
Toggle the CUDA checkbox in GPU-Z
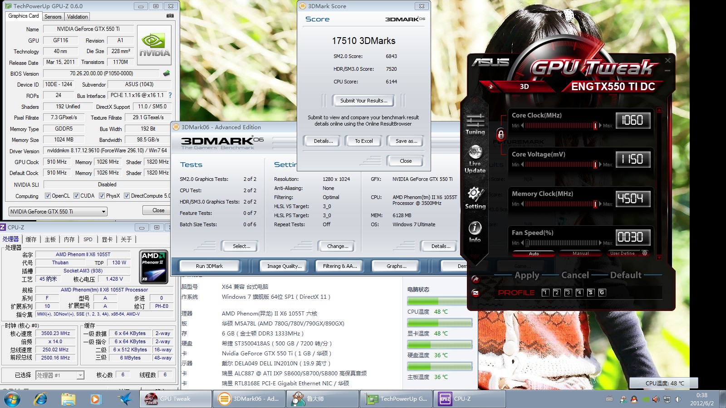coord(77,196)
